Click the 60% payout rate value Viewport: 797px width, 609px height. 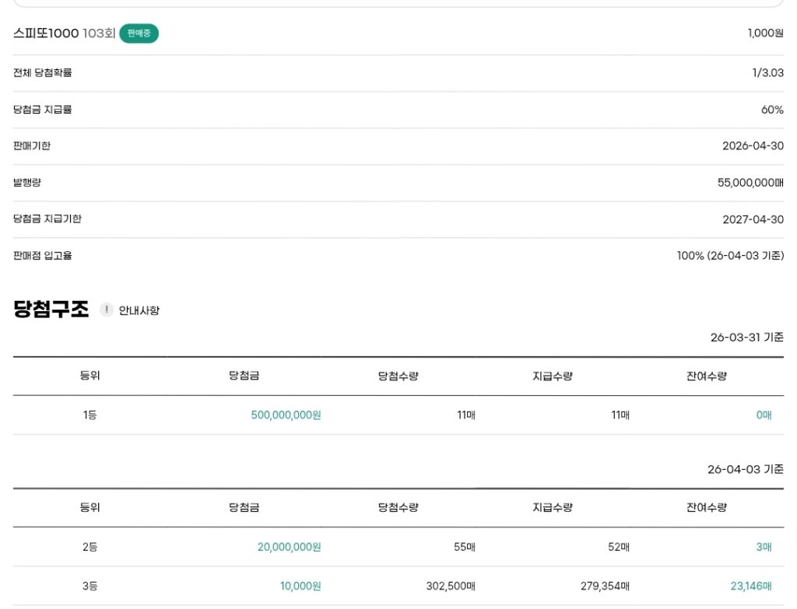pyautogui.click(x=772, y=110)
